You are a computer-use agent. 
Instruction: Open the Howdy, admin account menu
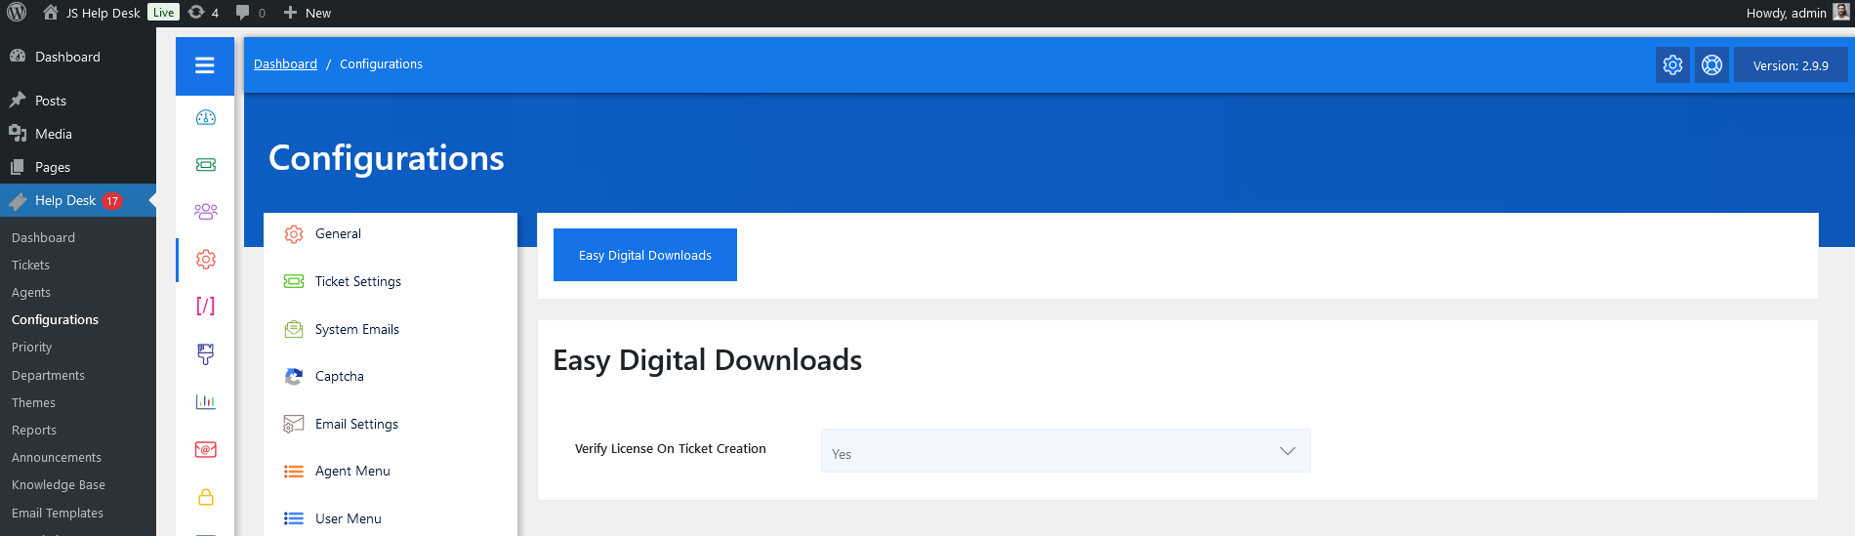(1794, 13)
